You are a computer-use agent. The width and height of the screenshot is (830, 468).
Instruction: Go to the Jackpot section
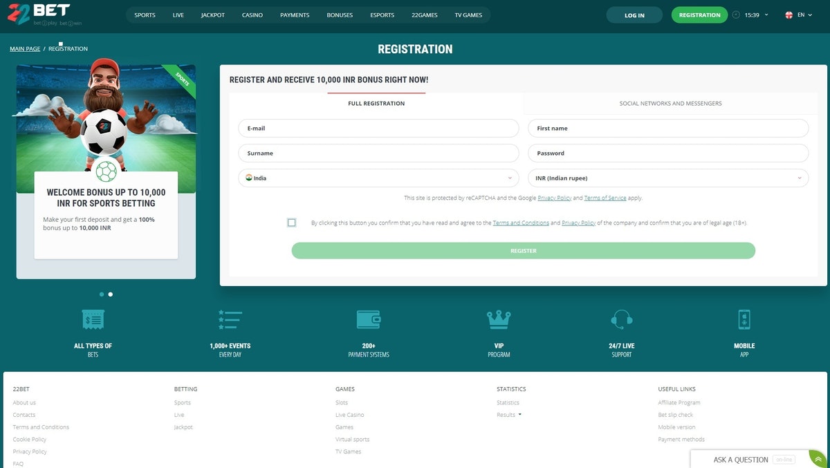[x=213, y=15]
